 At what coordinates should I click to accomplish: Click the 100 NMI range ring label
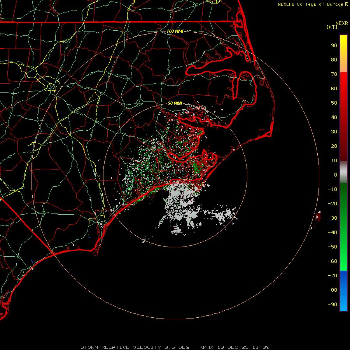tap(175, 31)
